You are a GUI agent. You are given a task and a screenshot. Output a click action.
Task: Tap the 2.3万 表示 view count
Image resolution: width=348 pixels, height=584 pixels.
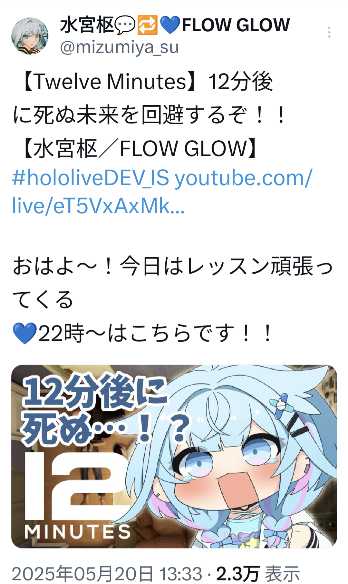coord(258,574)
